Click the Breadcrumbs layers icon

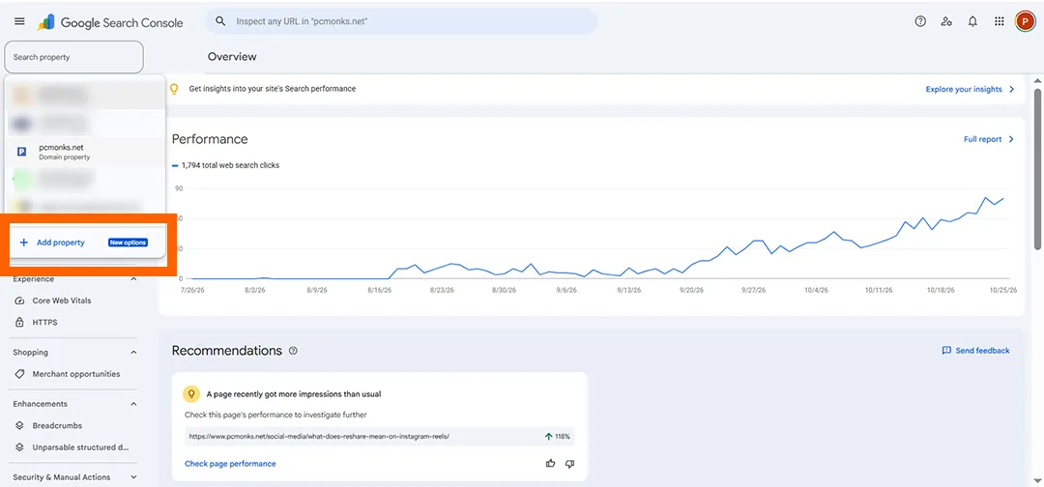tap(19, 426)
